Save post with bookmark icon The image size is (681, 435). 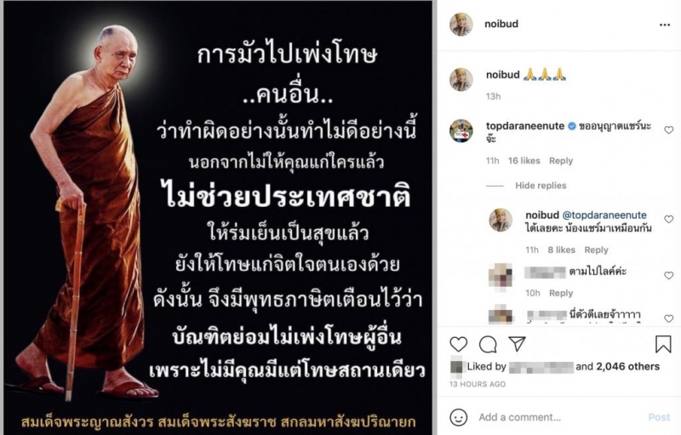tap(663, 344)
